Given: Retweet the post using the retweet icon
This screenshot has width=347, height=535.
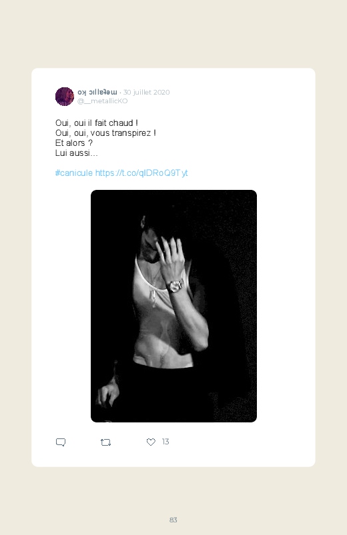Looking at the screenshot, I should click(x=105, y=442).
